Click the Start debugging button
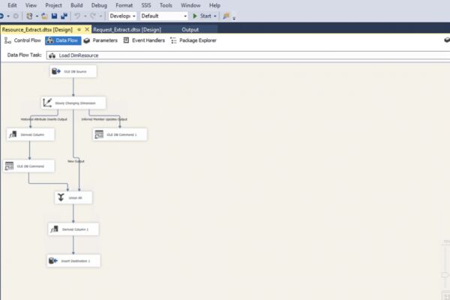The height and width of the screenshot is (300, 450). pos(202,16)
